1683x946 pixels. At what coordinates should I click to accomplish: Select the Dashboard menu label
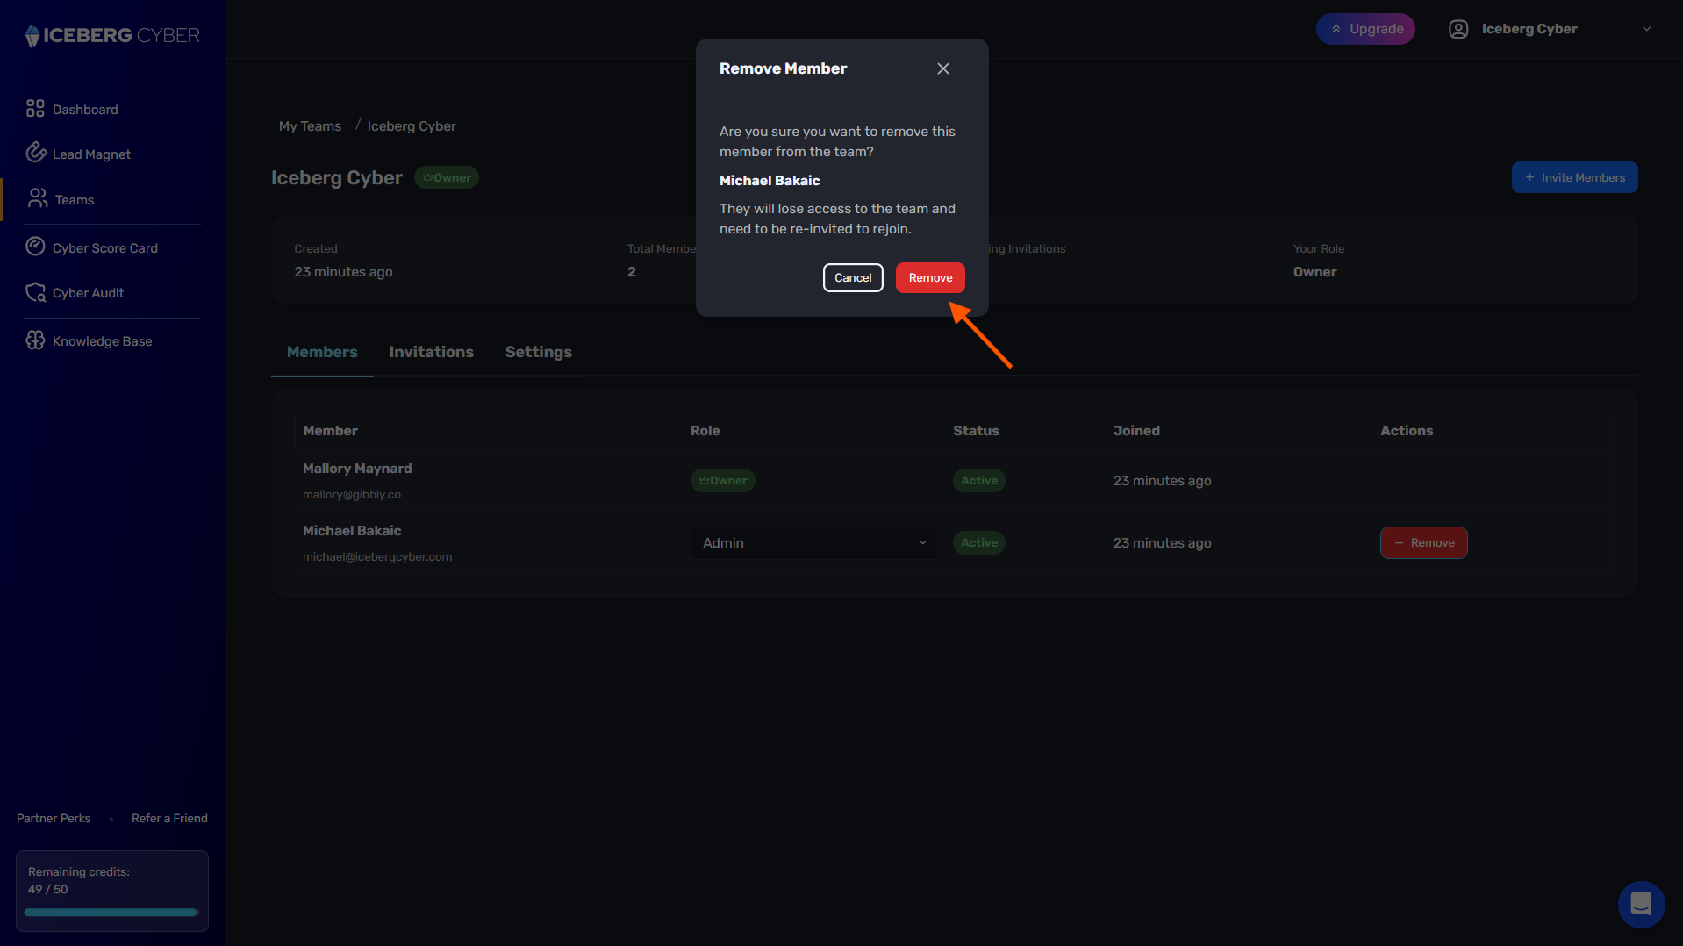pos(85,110)
